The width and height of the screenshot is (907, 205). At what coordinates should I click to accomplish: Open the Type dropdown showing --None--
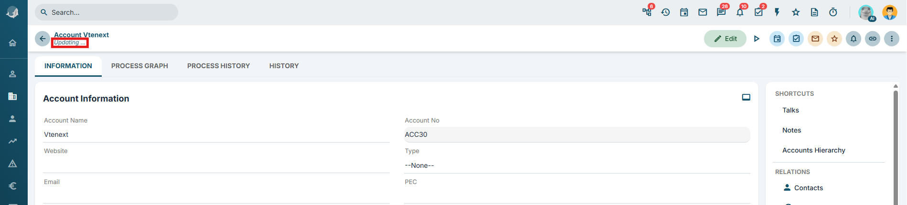pos(577,165)
